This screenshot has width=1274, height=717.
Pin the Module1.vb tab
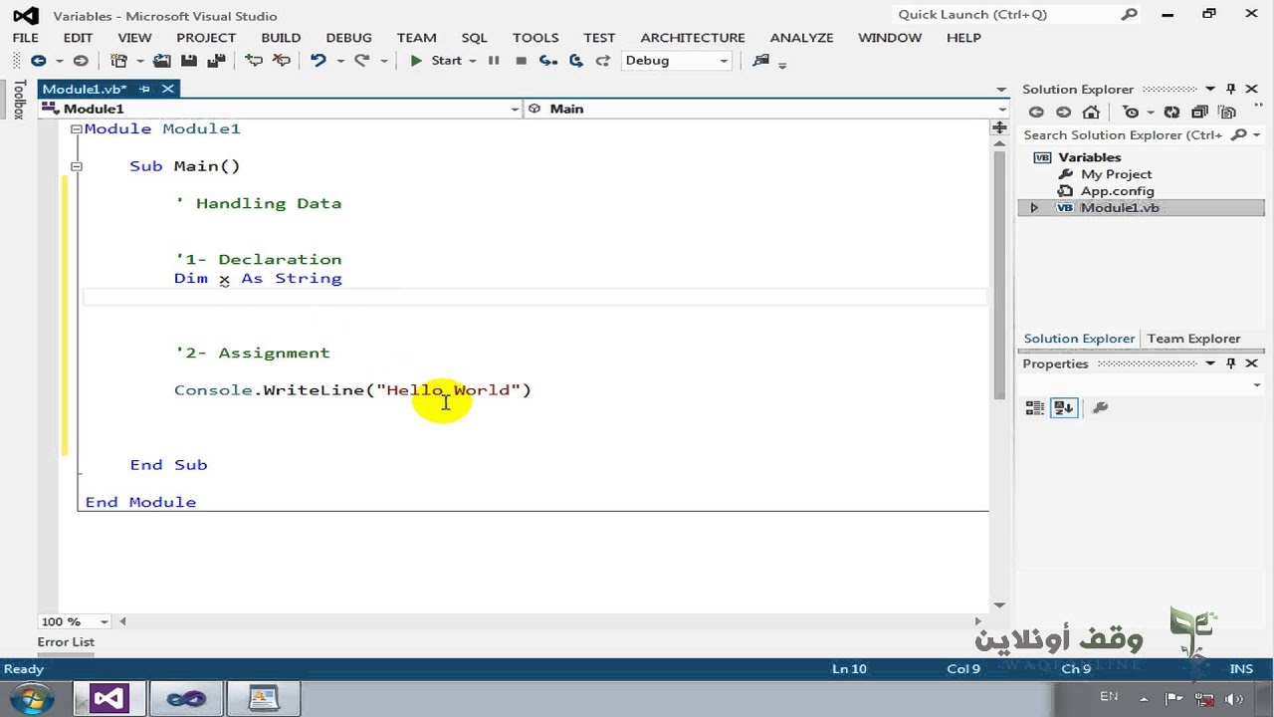pyautogui.click(x=144, y=89)
